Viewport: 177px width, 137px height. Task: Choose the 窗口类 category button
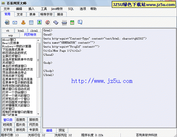point(8,120)
